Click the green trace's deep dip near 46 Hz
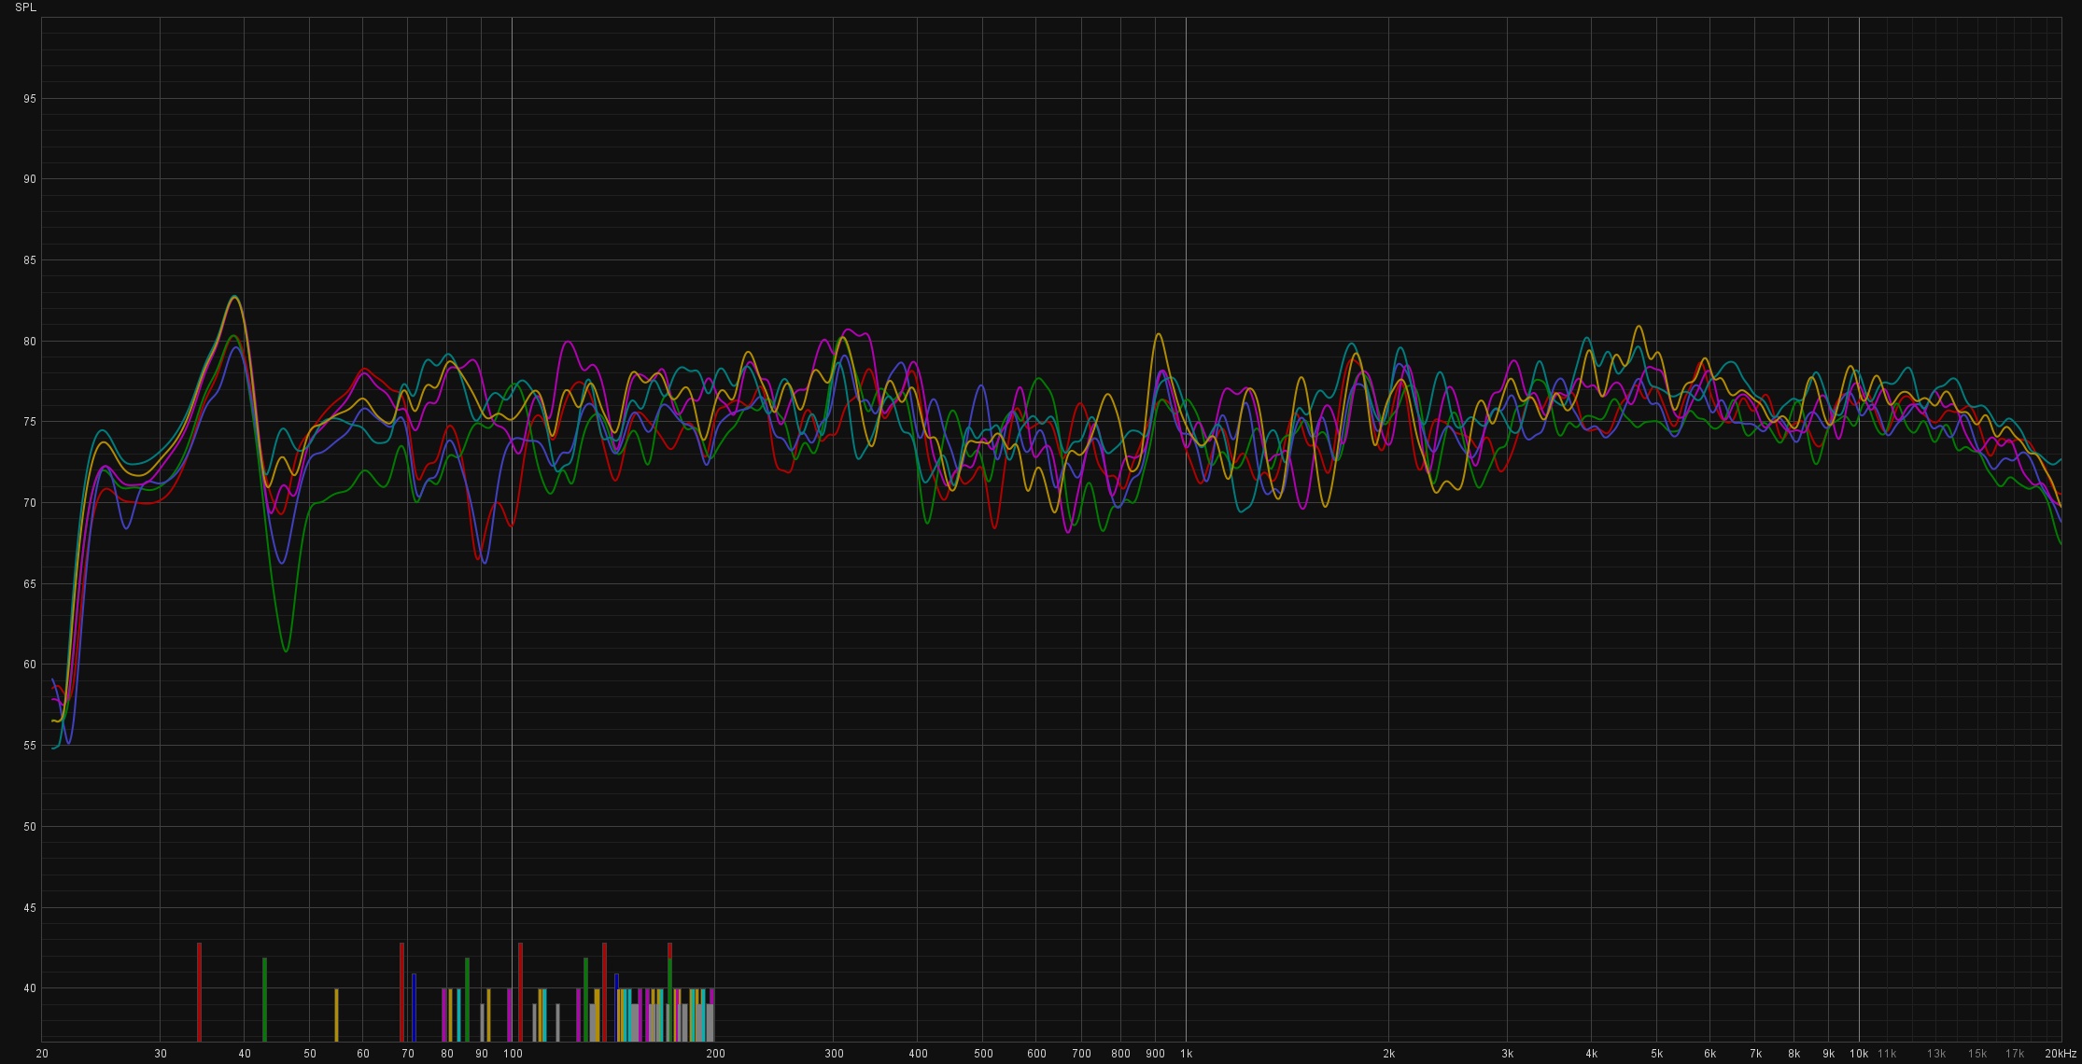This screenshot has height=1064, width=2082. pos(286,650)
